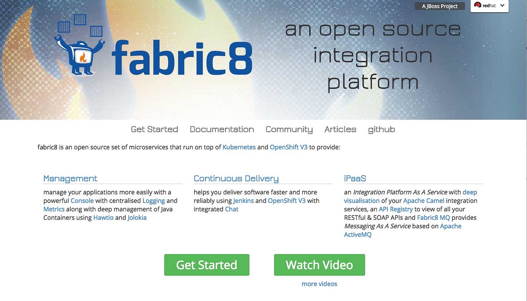Follow the Hawtio link

[103, 218]
